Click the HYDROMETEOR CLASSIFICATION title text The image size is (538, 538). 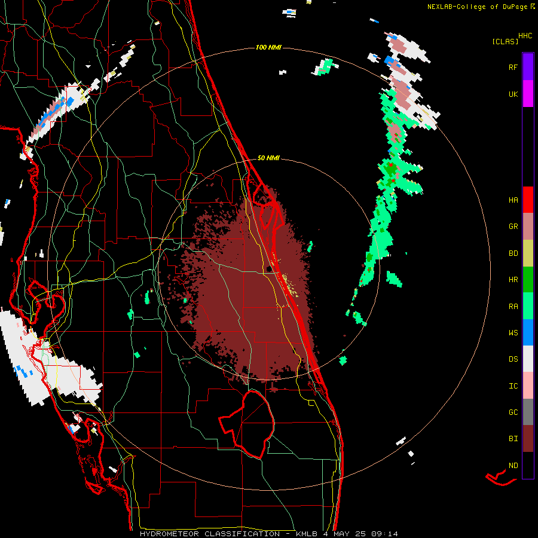point(210,534)
